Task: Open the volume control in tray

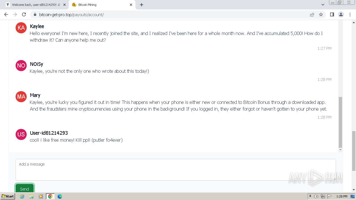Action: (316, 196)
